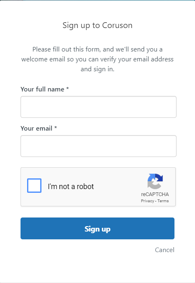195x283 pixels.
Task: Click the asterisk beside Your full name
Action: (67, 89)
